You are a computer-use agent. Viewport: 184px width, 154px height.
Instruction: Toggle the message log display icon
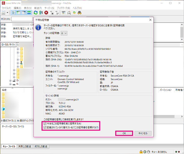coord(14,12)
